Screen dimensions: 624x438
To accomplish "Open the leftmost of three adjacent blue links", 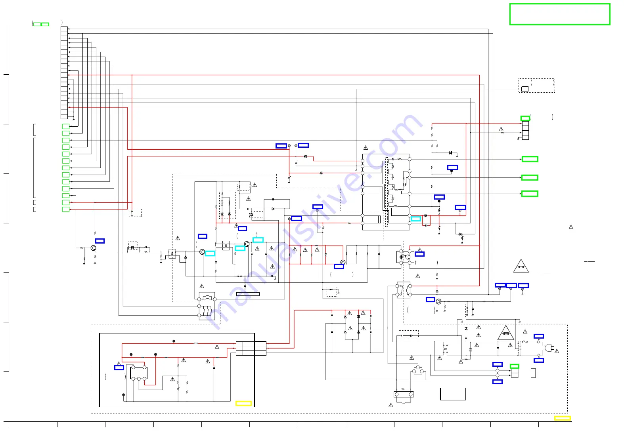I will click(500, 285).
